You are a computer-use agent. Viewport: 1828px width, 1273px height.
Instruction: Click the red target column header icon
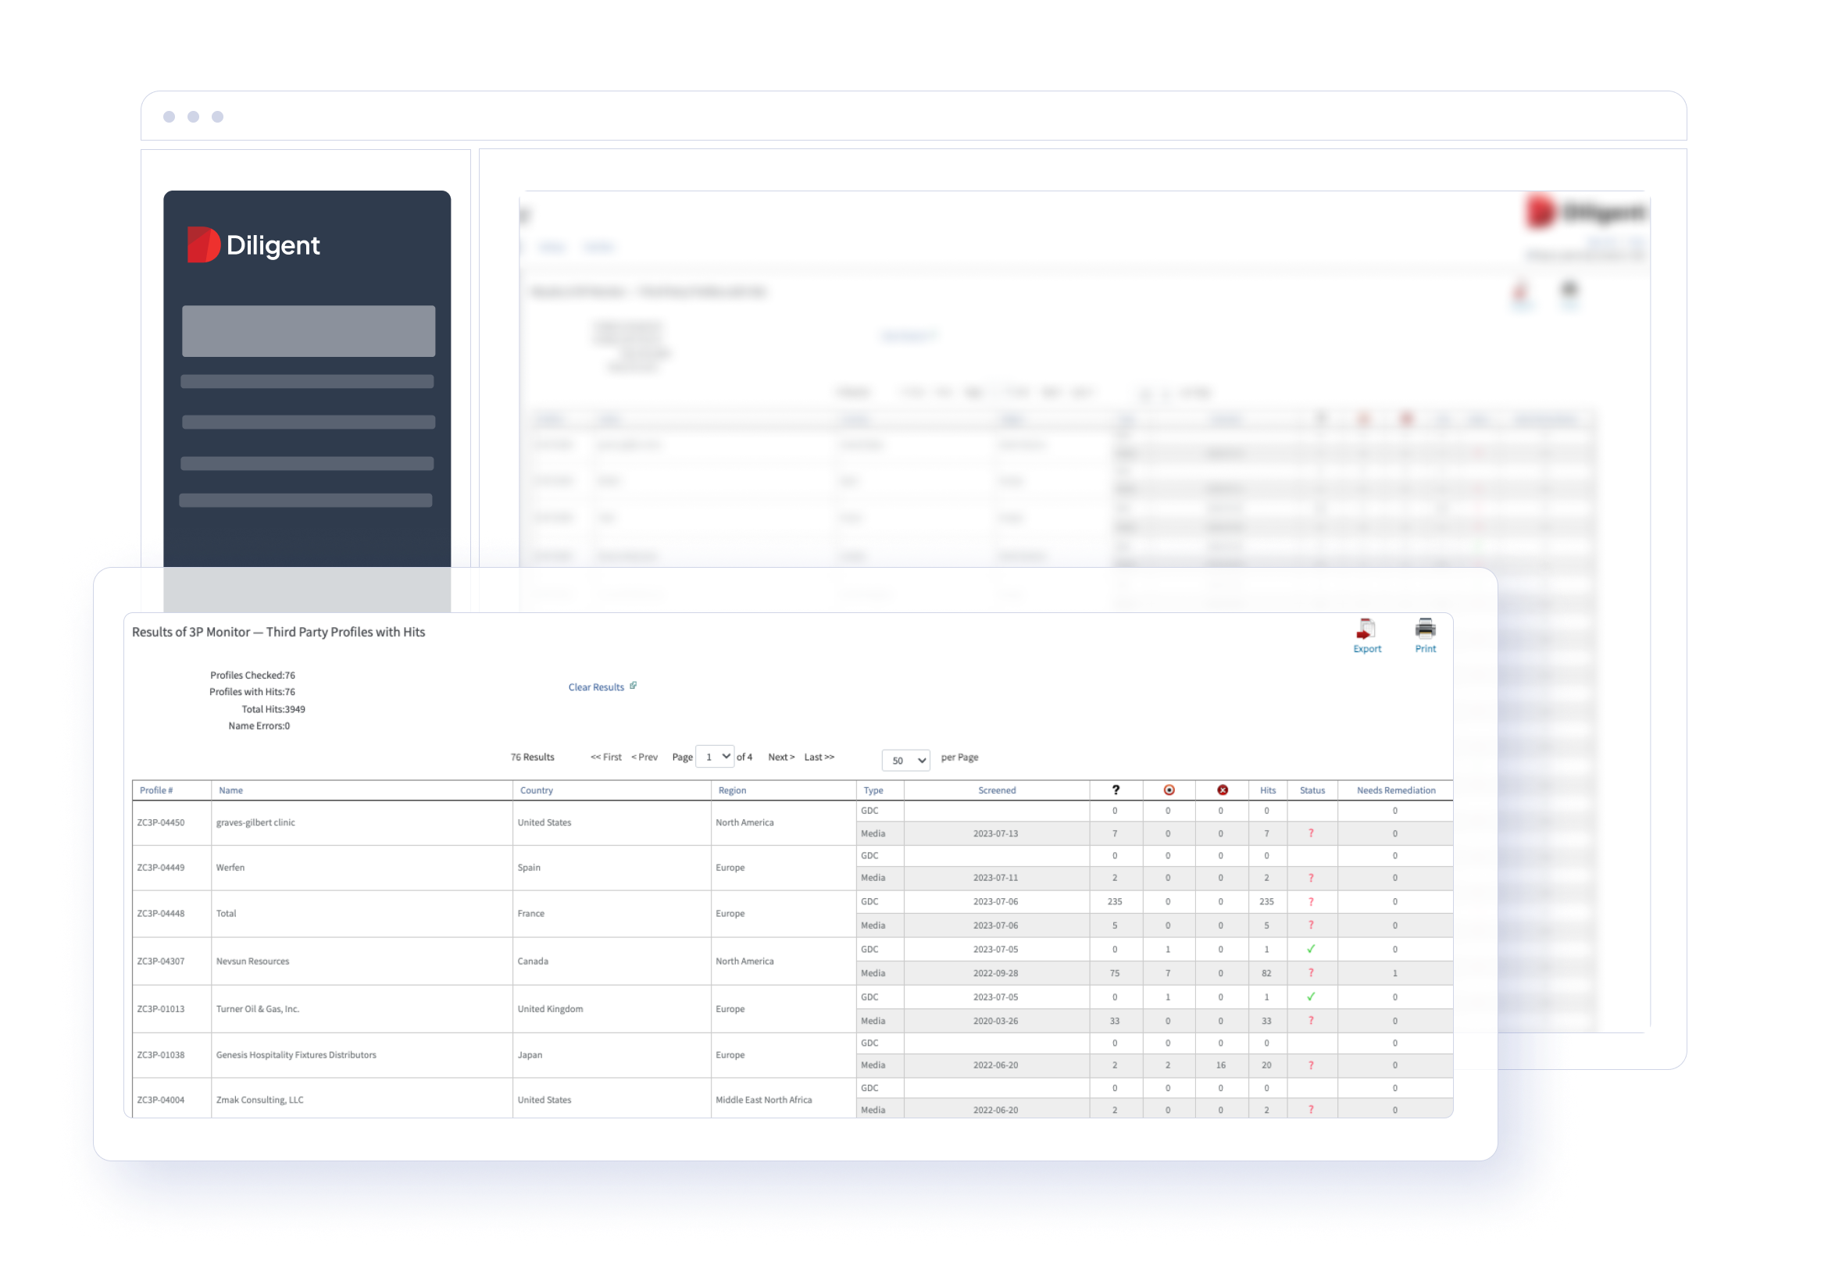[x=1169, y=790]
